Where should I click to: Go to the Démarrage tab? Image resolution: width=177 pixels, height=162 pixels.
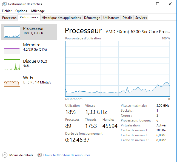92,18
